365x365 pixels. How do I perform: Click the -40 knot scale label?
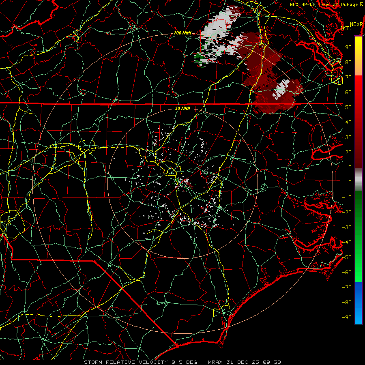tap(347, 243)
